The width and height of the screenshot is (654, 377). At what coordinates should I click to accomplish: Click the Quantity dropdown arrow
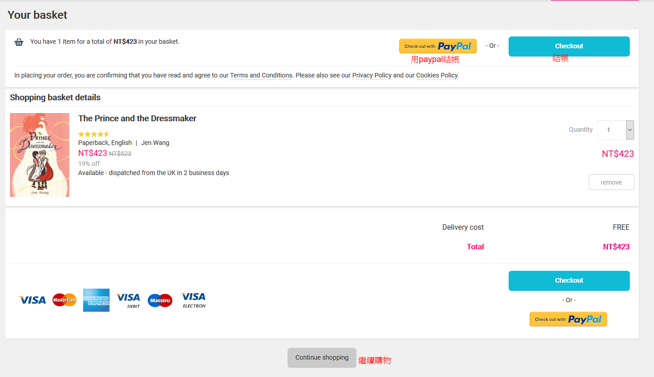click(630, 130)
